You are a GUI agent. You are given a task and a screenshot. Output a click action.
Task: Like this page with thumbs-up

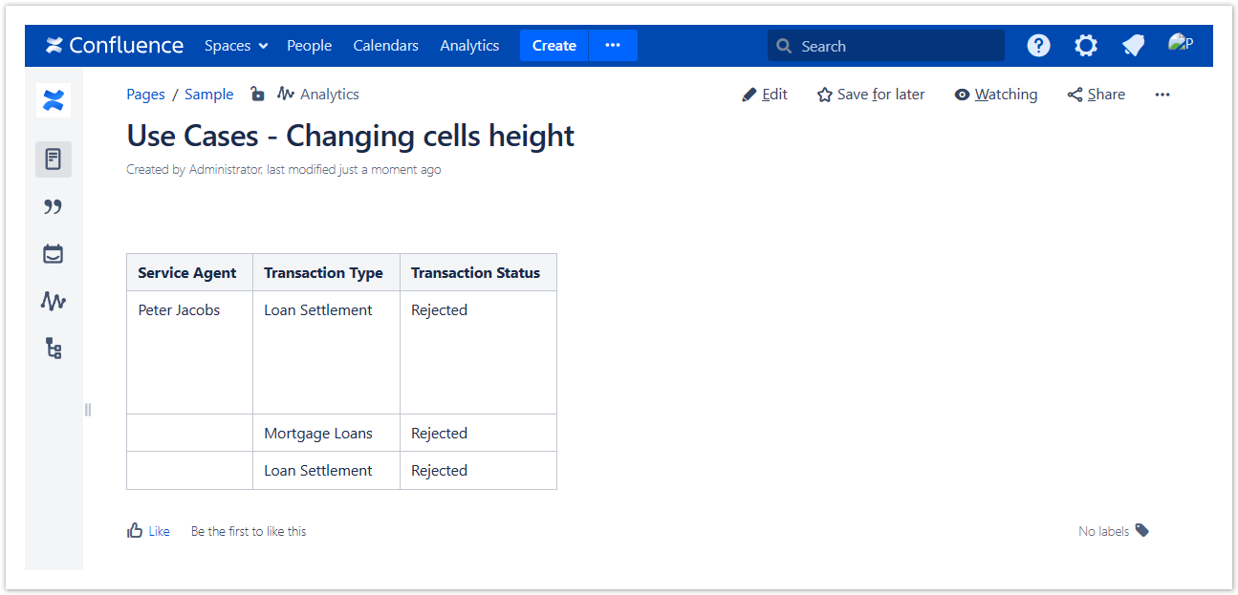coord(148,531)
